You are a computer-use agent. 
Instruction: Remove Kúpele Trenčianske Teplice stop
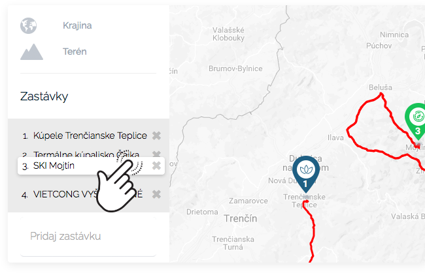pos(156,136)
